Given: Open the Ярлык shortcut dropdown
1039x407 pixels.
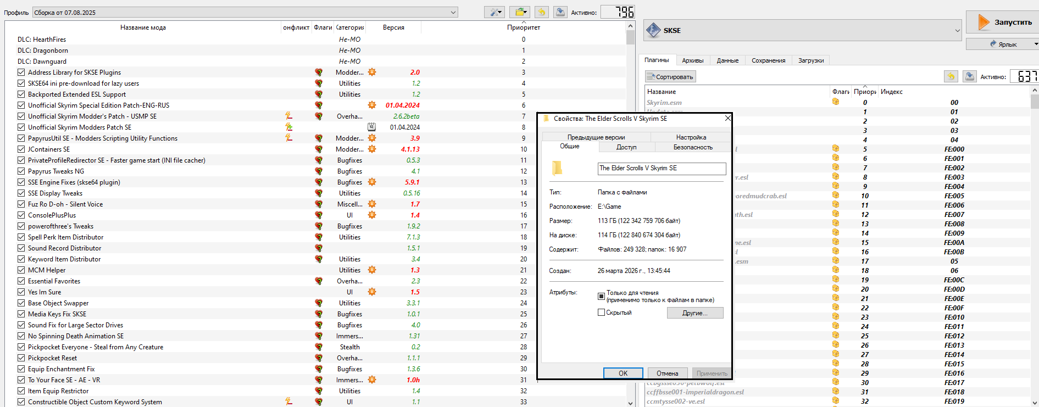Looking at the screenshot, I should (1002, 44).
